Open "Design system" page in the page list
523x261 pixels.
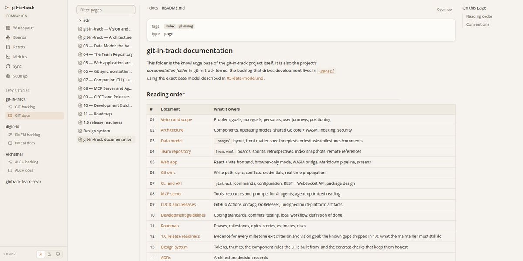(106, 131)
